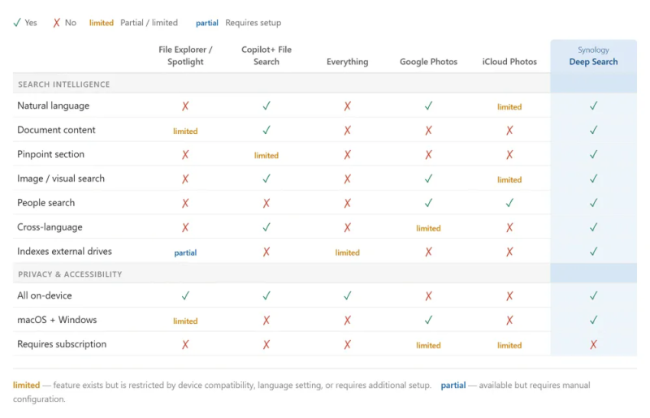Click 'limited' for Image / visual search under iCloud Photos
The width and height of the screenshot is (650, 418).
pyautogui.click(x=509, y=180)
